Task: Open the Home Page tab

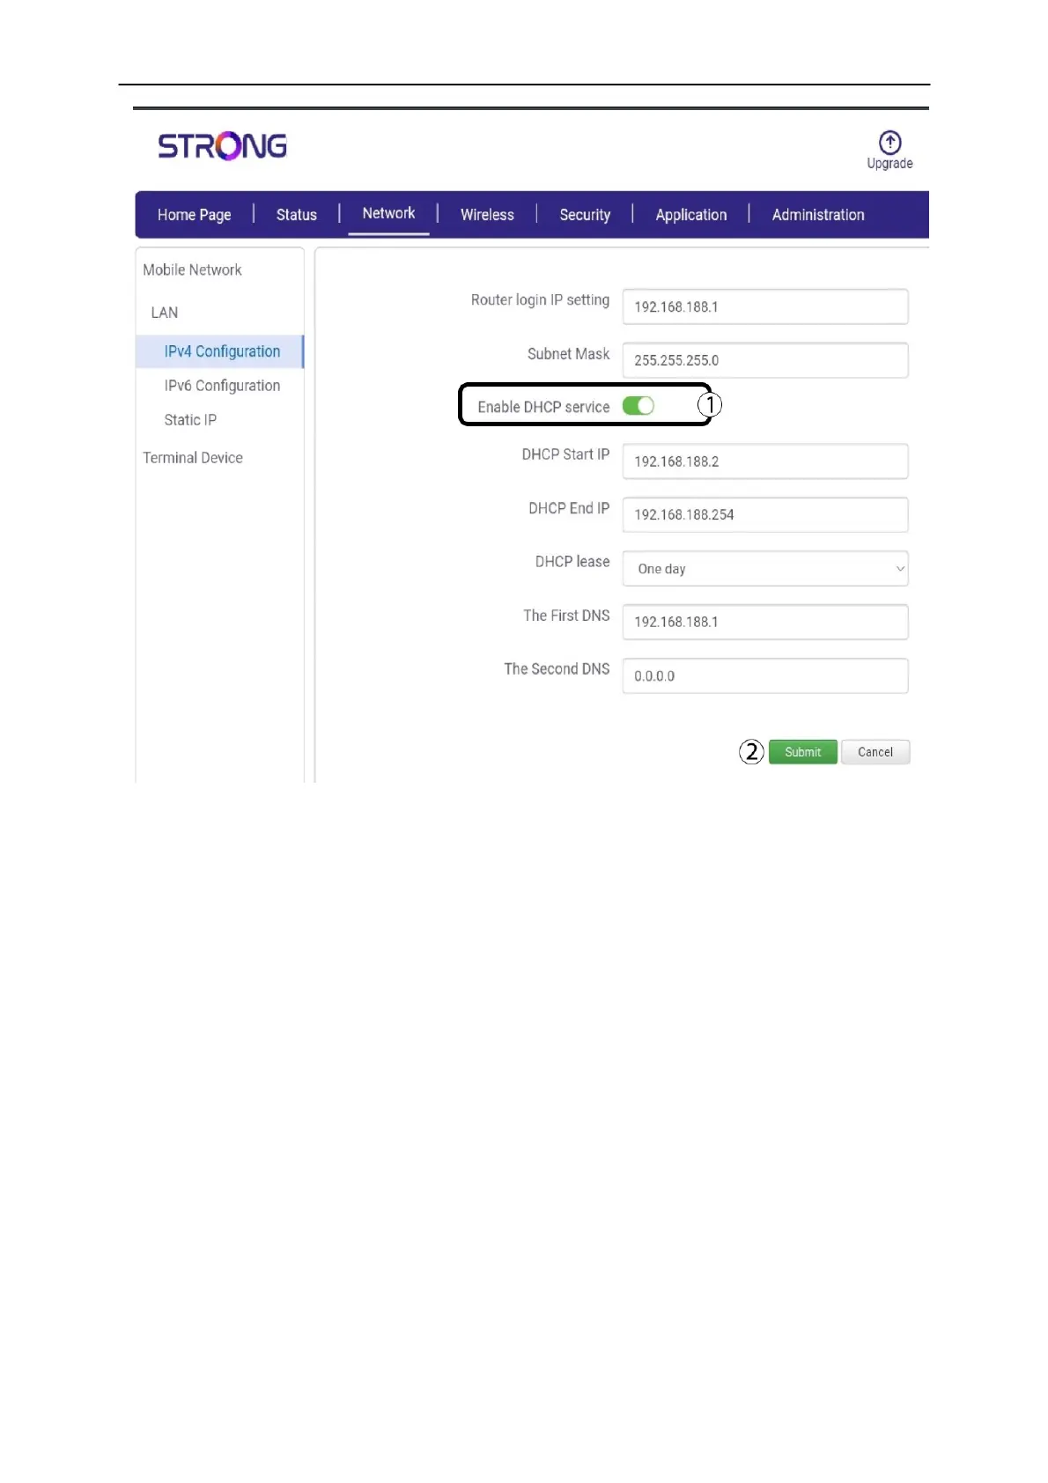Action: [x=194, y=215]
